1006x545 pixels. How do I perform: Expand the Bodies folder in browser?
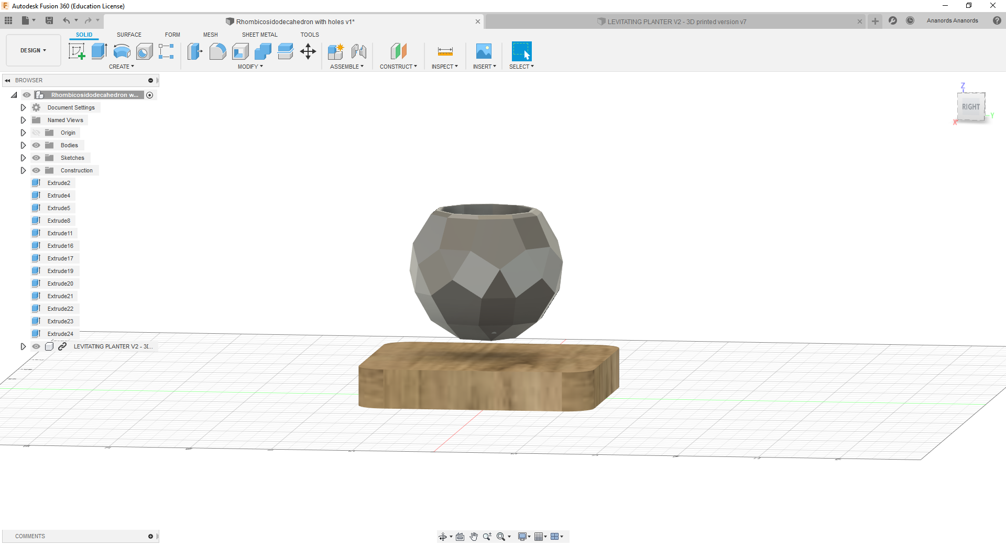point(23,145)
